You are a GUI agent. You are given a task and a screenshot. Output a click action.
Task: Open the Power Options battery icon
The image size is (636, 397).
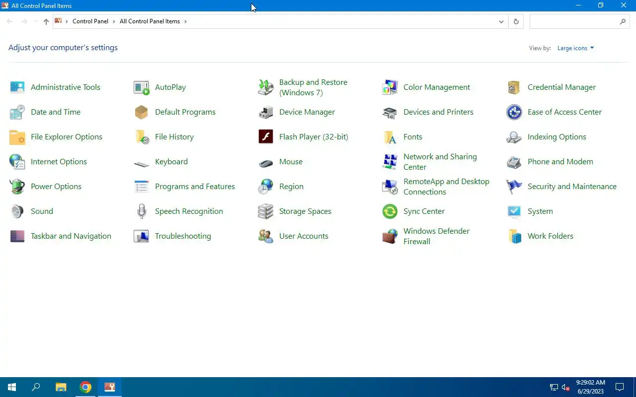[x=17, y=187]
